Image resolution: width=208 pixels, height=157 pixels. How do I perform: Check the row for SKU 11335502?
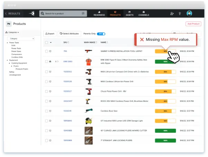[x=47, y=72]
